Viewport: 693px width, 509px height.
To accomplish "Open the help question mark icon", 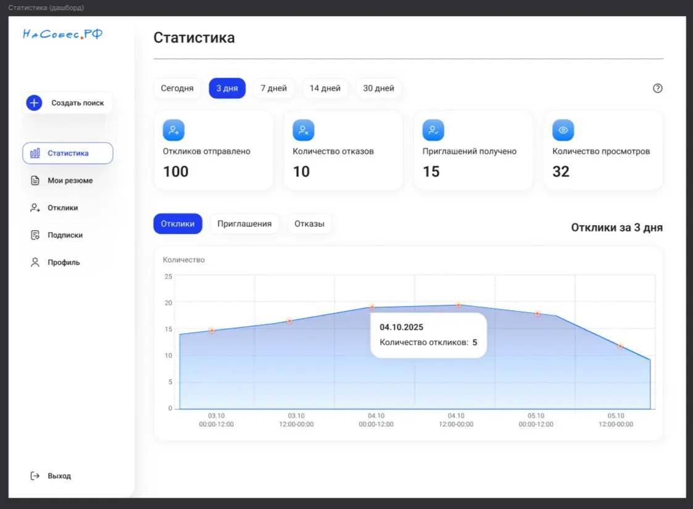I will [x=657, y=88].
